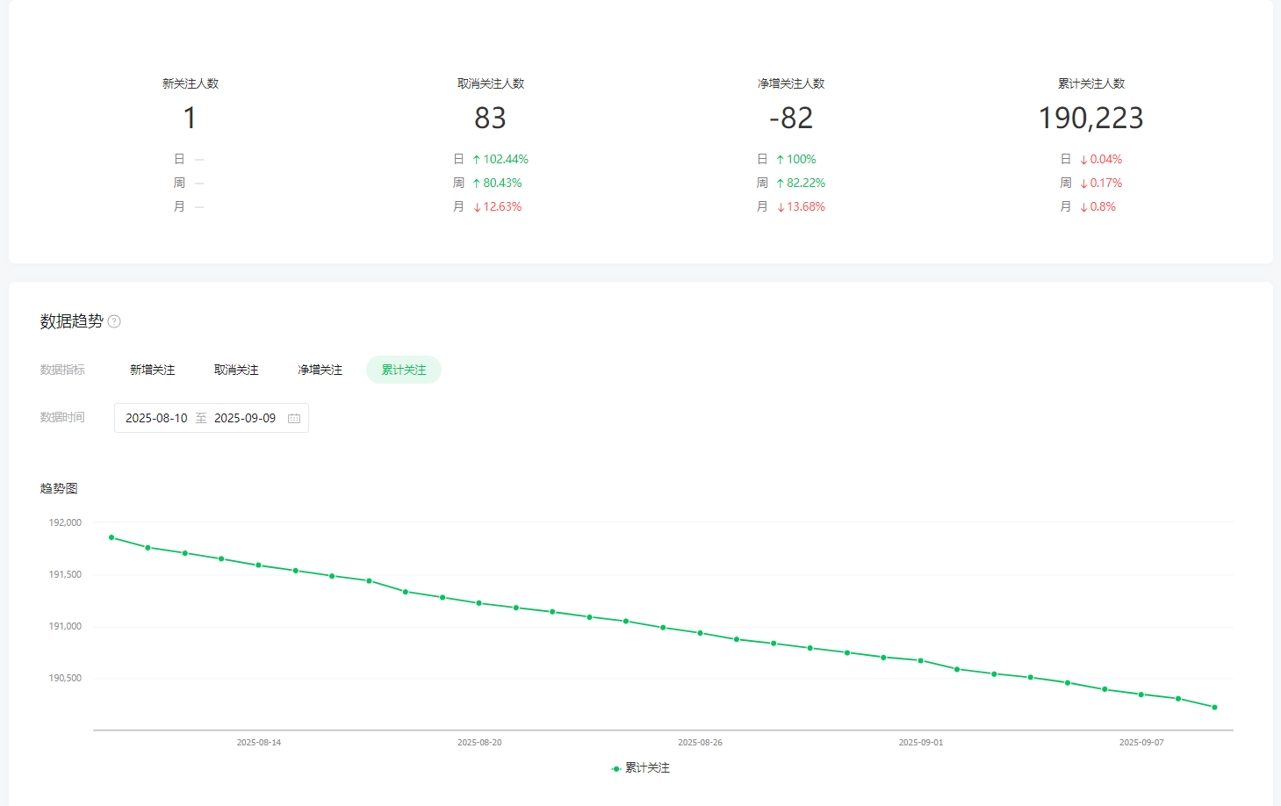Select the 取消关注 metric tab

[236, 370]
